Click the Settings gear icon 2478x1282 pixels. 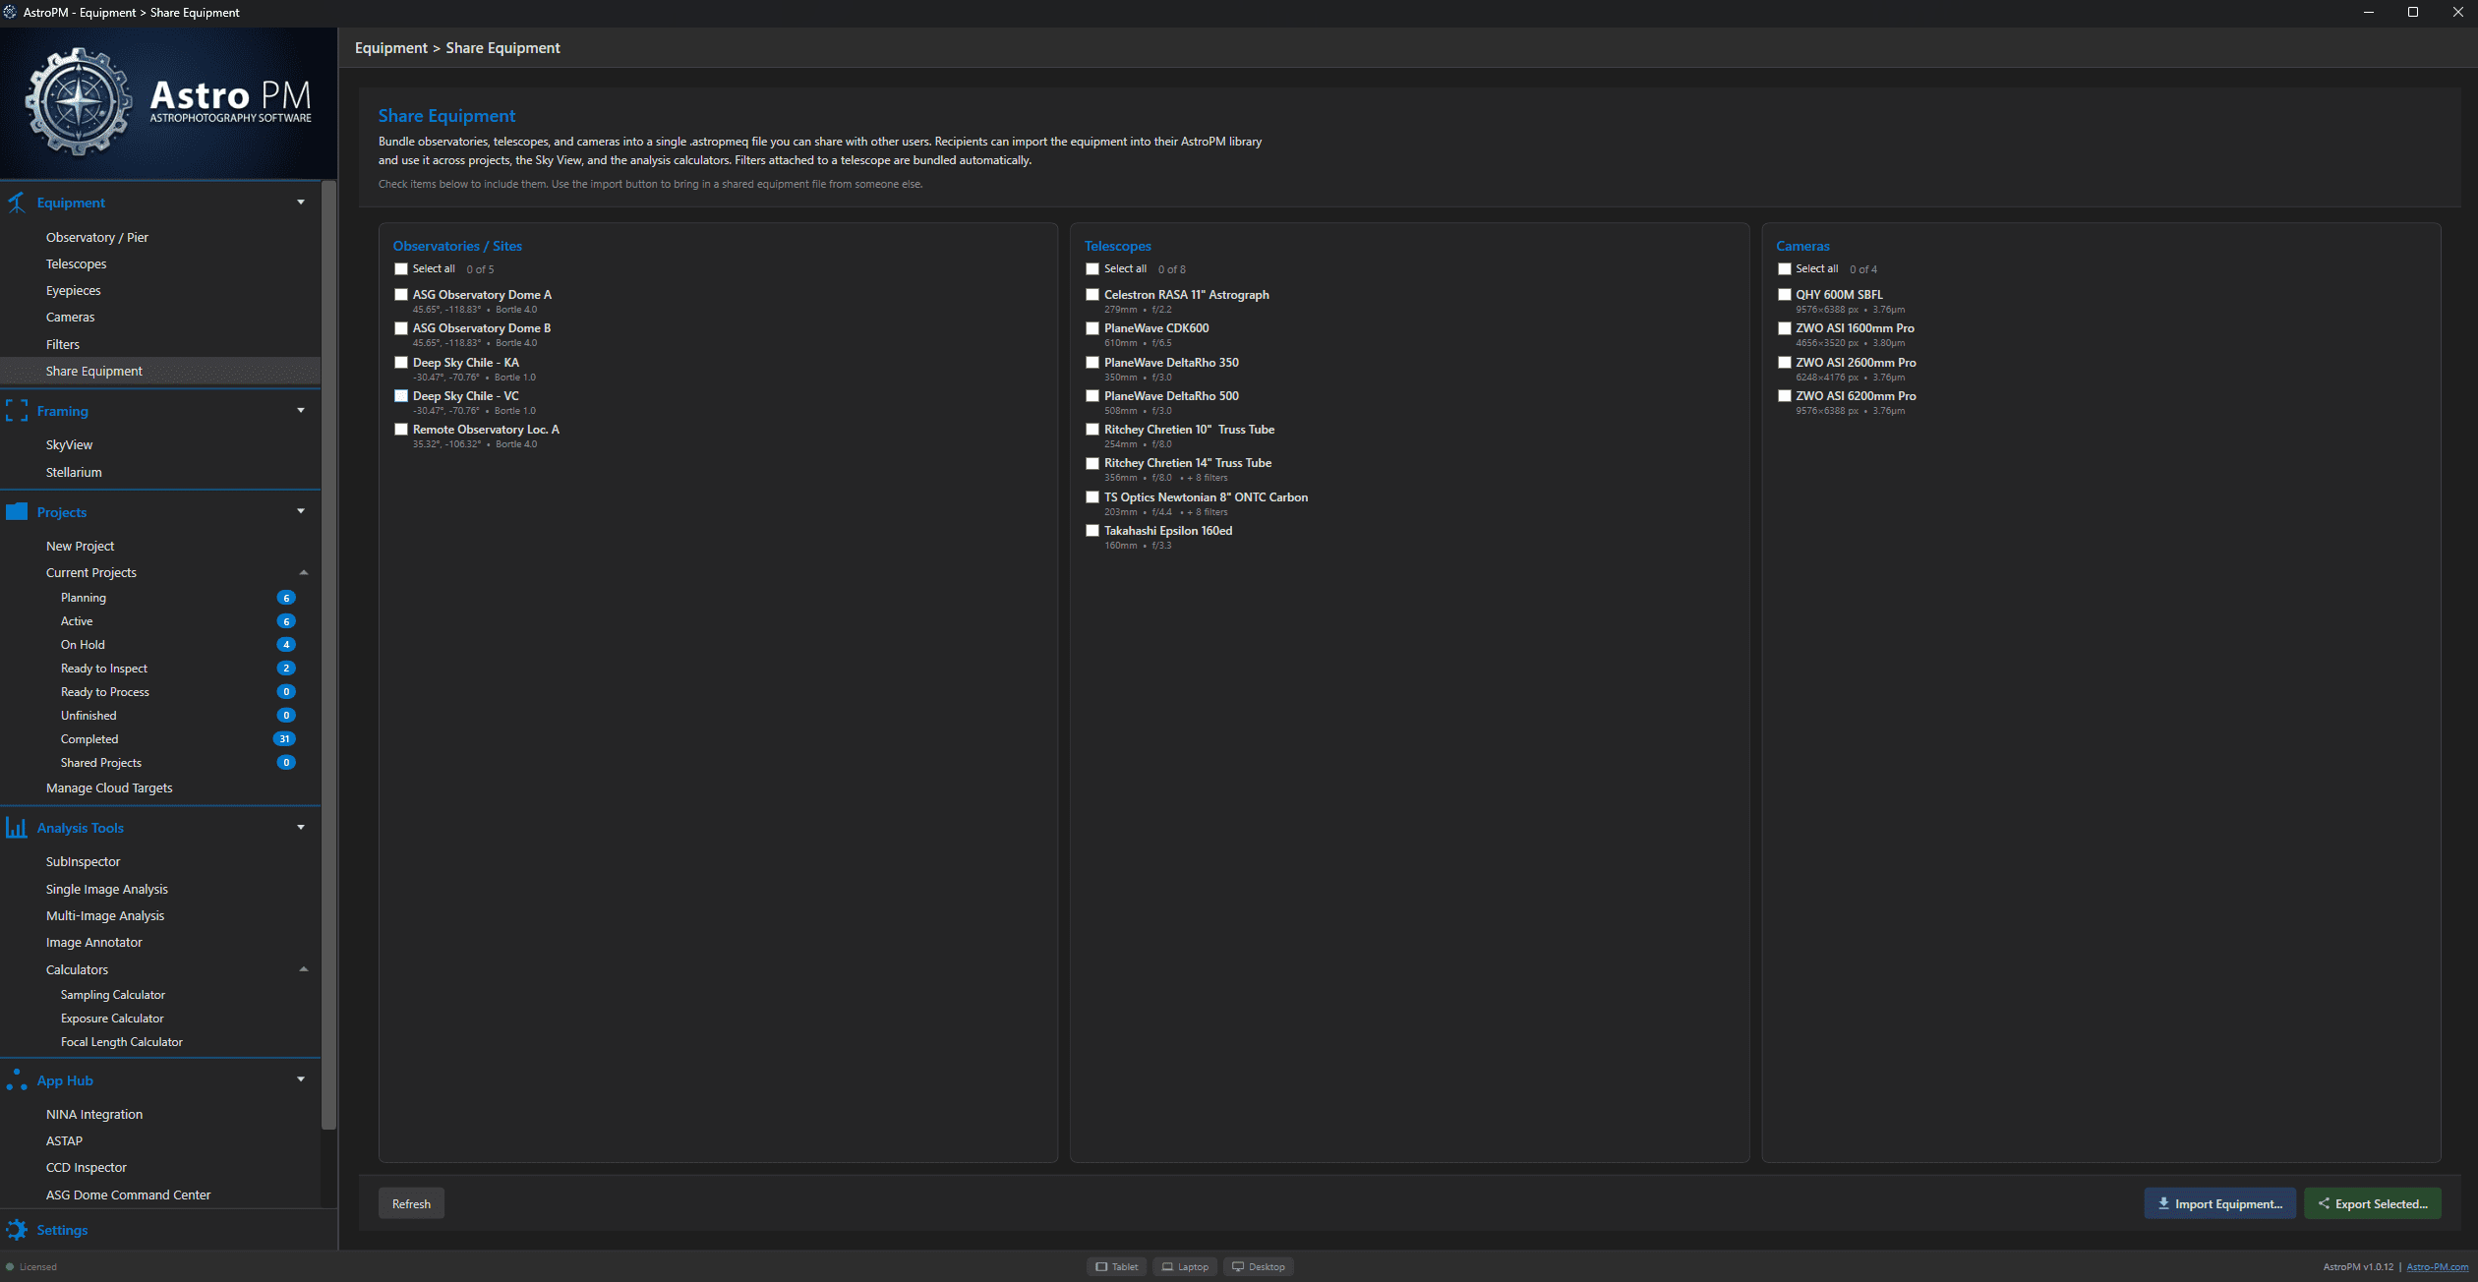click(17, 1229)
